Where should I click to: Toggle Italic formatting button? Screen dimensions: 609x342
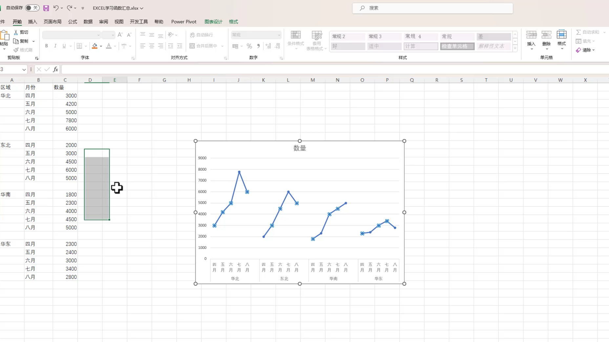click(55, 46)
